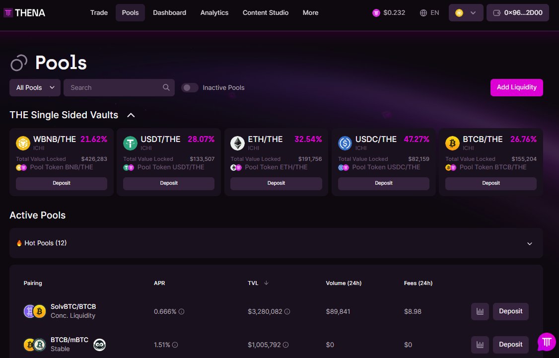Deposit into the WBNB/THE vault
This screenshot has height=358, width=559.
[x=62, y=183]
